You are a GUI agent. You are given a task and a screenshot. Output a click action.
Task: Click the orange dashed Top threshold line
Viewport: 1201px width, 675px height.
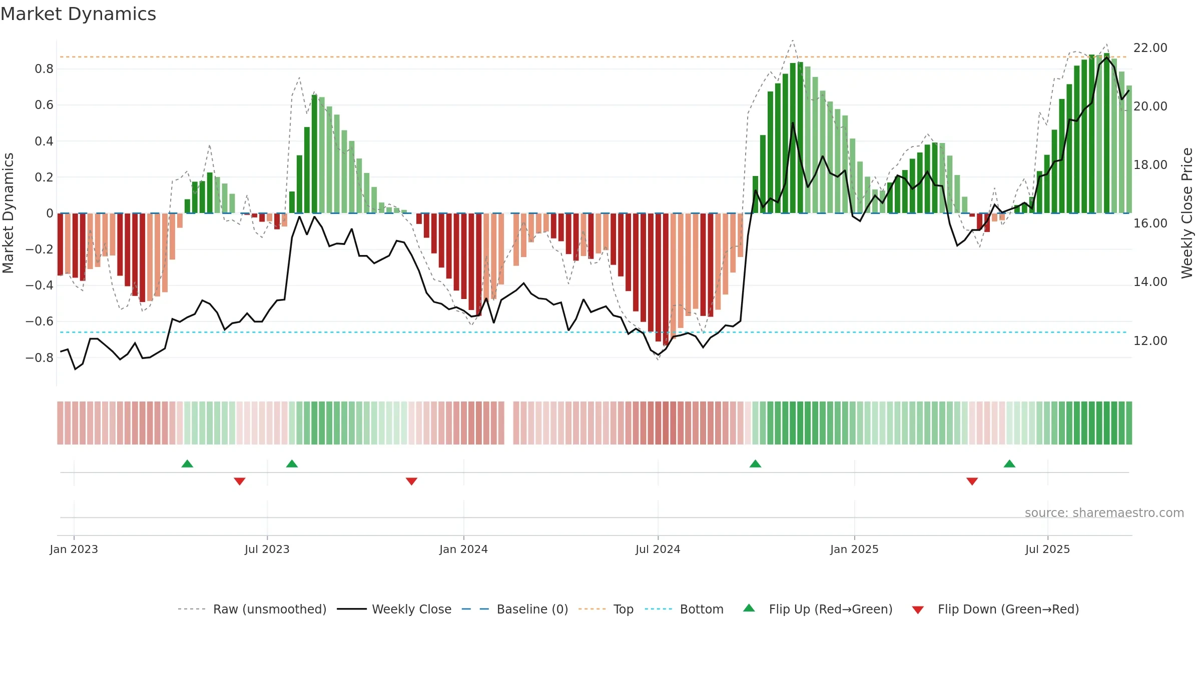click(x=593, y=57)
